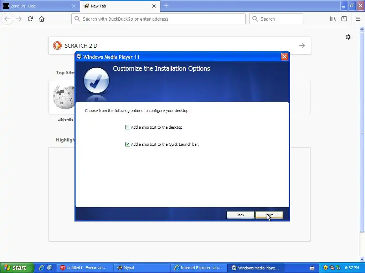Switch to Mypal taskbar button
This screenshot has width=365, height=273.
(x=142, y=268)
